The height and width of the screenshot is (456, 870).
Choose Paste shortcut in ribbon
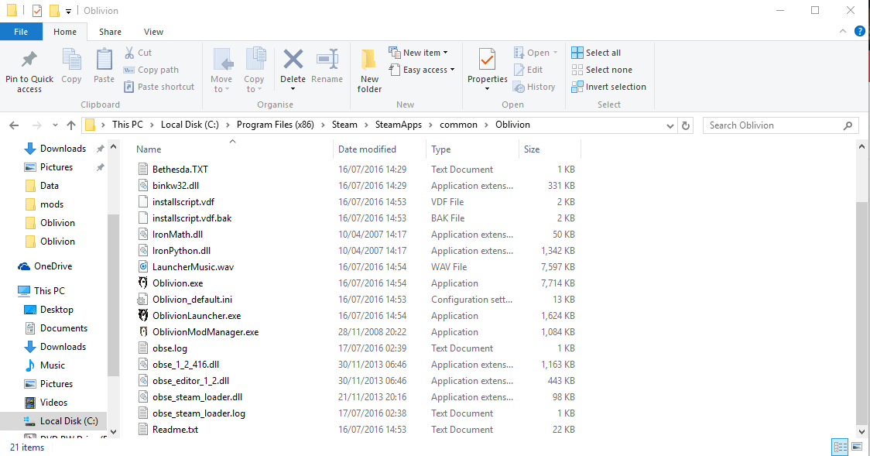159,87
